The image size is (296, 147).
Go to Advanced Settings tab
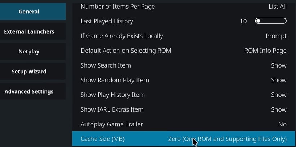pos(29,92)
